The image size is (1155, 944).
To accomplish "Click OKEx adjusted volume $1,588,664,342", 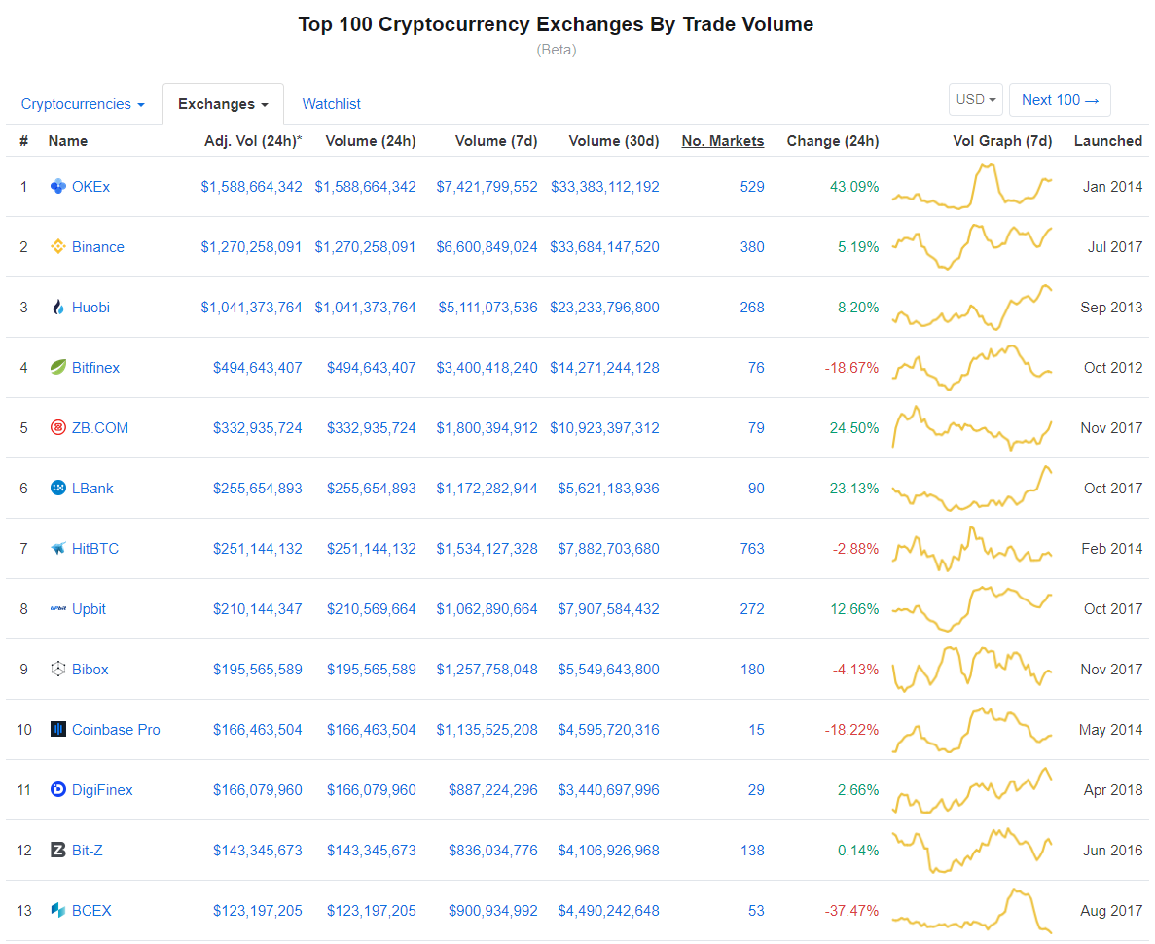I will click(251, 187).
